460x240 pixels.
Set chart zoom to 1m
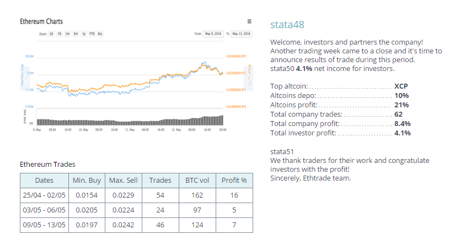click(x=67, y=34)
